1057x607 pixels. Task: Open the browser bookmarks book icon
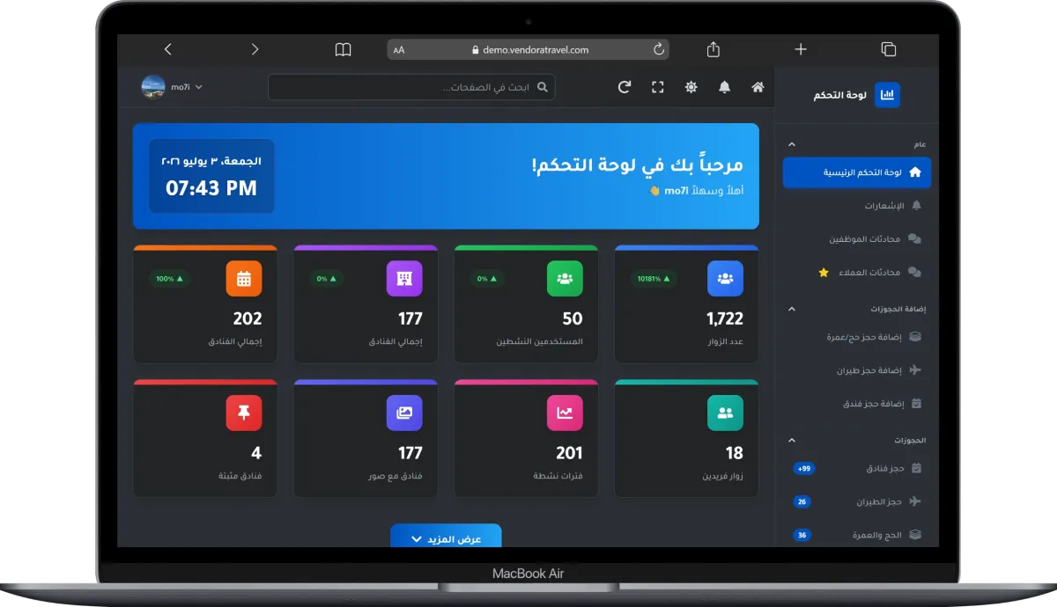(x=343, y=49)
